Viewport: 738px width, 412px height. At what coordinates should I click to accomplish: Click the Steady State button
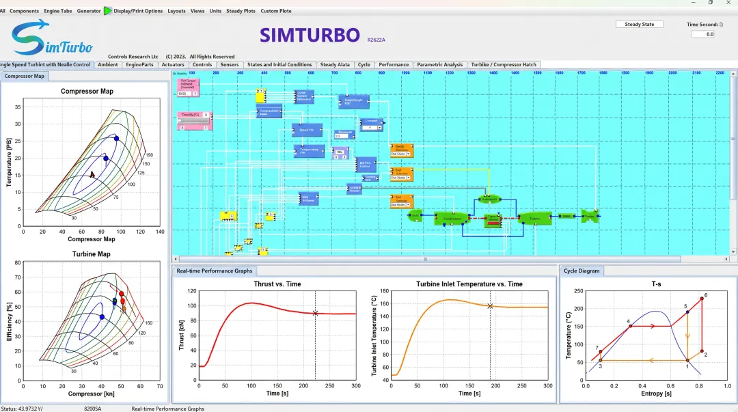639,24
